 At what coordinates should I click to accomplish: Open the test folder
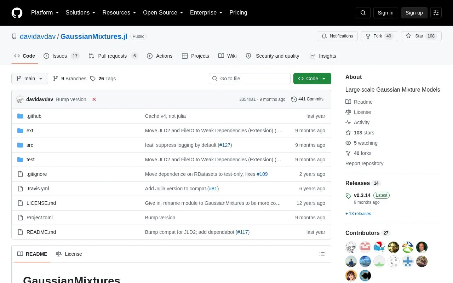click(30, 160)
